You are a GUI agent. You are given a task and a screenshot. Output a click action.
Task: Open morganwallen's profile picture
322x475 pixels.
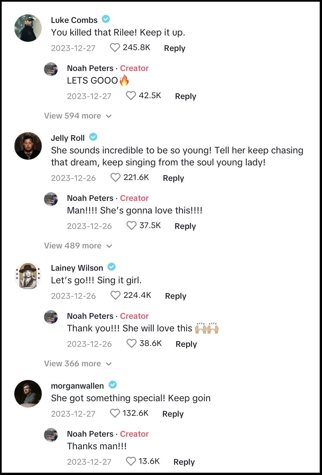pyautogui.click(x=28, y=394)
